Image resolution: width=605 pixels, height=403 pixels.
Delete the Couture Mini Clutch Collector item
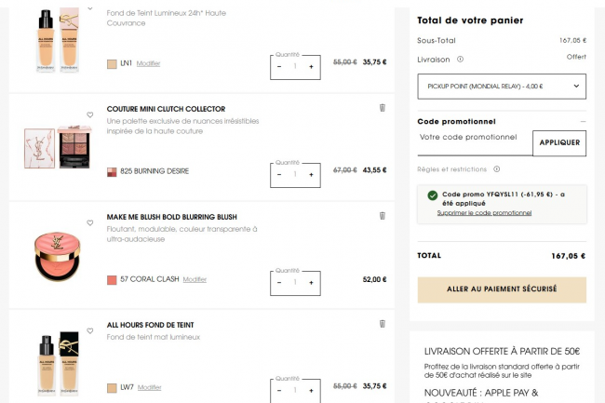point(382,108)
